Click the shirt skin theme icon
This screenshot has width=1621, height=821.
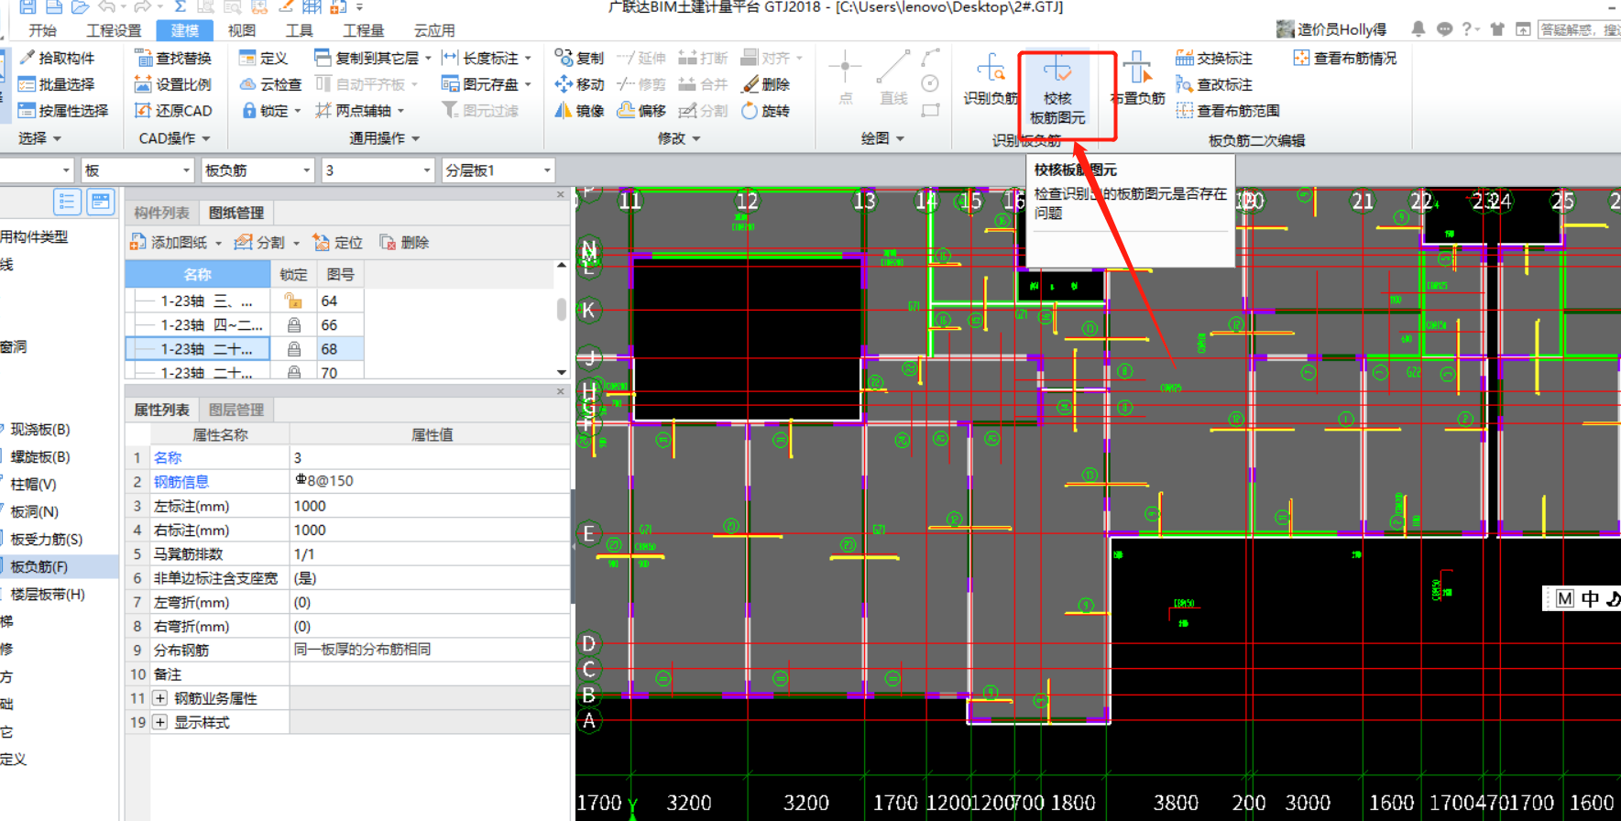pyautogui.click(x=1497, y=29)
